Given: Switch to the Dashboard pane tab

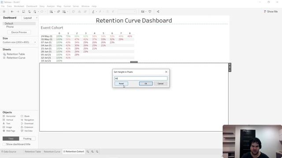Looking at the screenshot, I should click(x=10, y=18).
